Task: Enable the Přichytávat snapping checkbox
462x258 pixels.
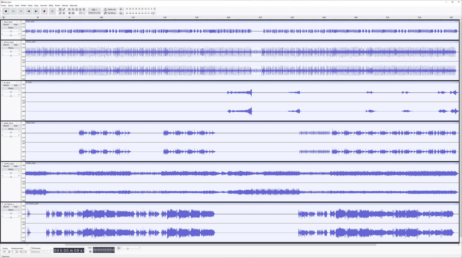Action: (x=32, y=248)
